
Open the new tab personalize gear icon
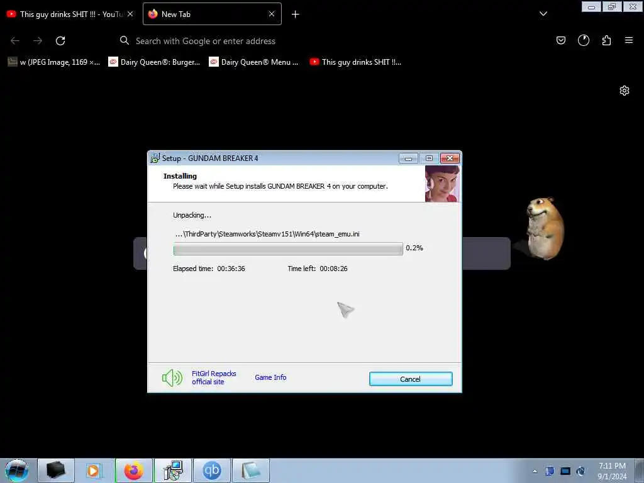pyautogui.click(x=625, y=91)
